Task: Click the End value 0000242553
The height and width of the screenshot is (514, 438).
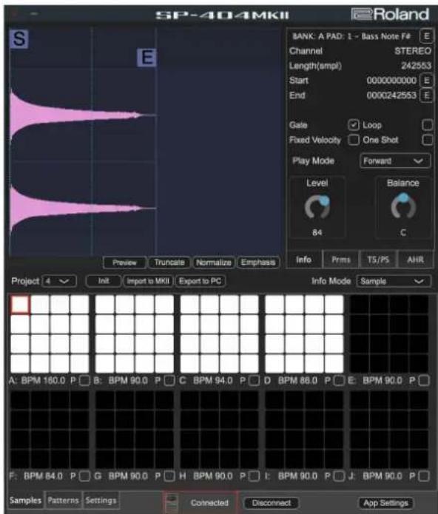Action: pyautogui.click(x=391, y=95)
